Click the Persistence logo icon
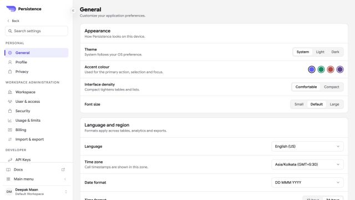This screenshot has width=355, height=200. [x=11, y=9]
